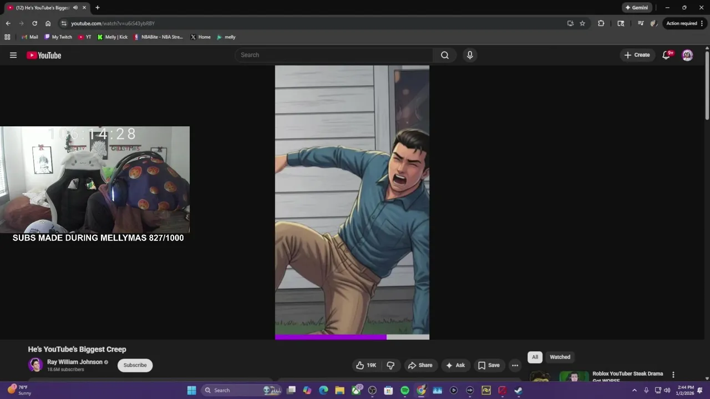The image size is (710, 399).
Task: Open browser extensions puzzle icon
Action: (x=601, y=23)
